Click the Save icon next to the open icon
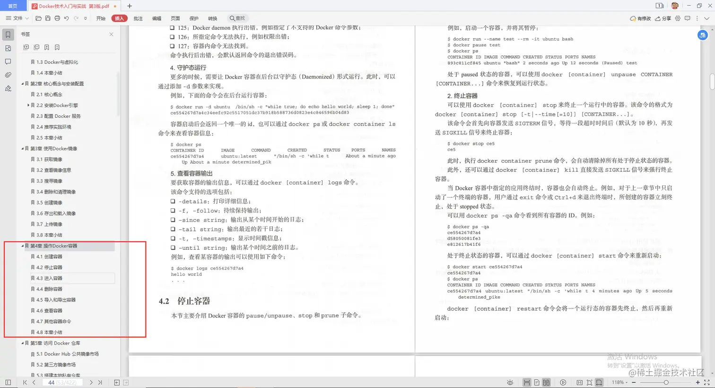The image size is (715, 388). pos(48,18)
